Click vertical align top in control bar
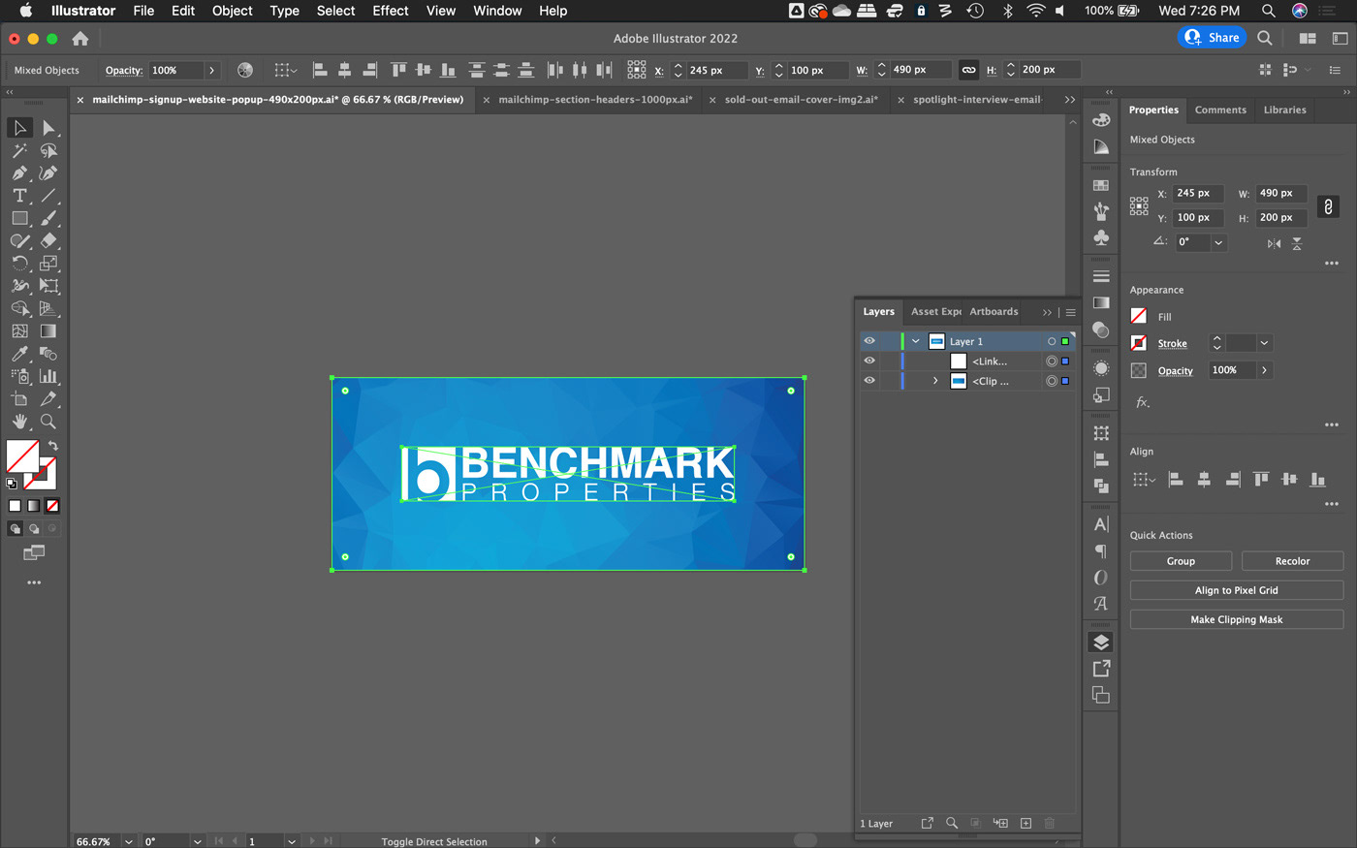 [398, 70]
